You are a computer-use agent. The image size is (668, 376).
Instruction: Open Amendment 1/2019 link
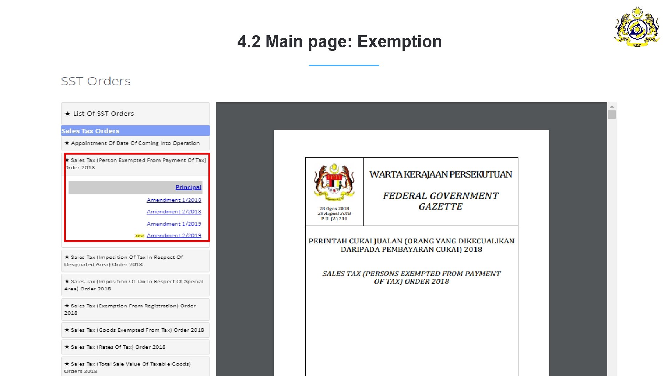(x=174, y=224)
